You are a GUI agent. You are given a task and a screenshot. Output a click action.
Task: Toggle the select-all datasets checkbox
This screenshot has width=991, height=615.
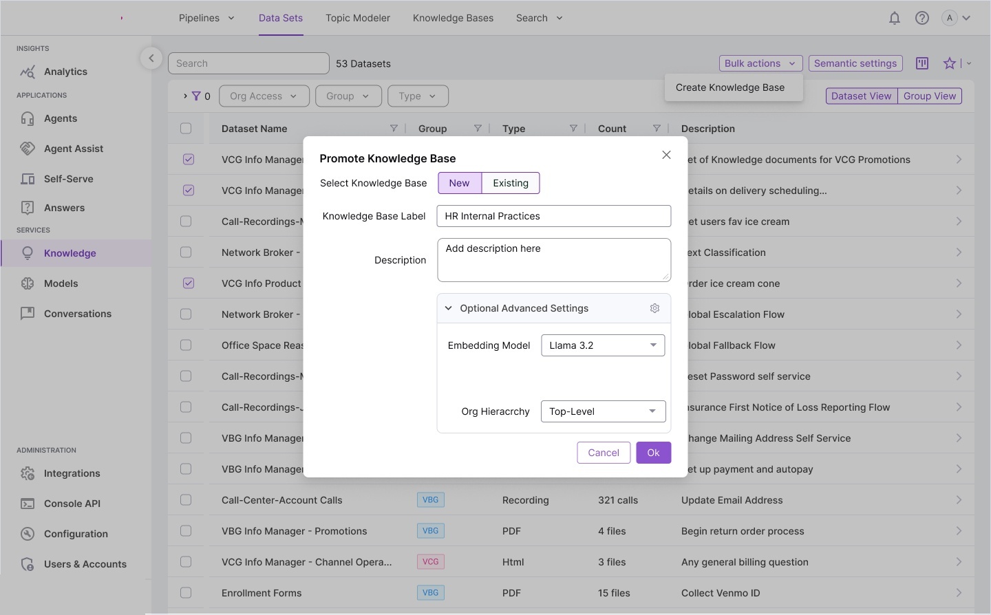pyautogui.click(x=186, y=129)
